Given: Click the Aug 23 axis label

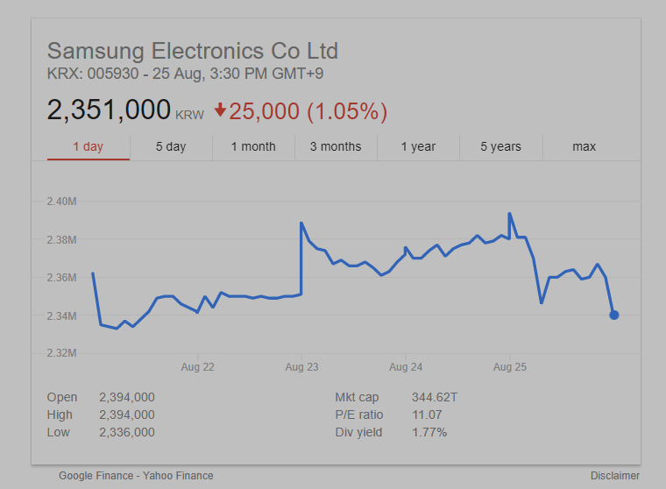Looking at the screenshot, I should click(301, 367).
